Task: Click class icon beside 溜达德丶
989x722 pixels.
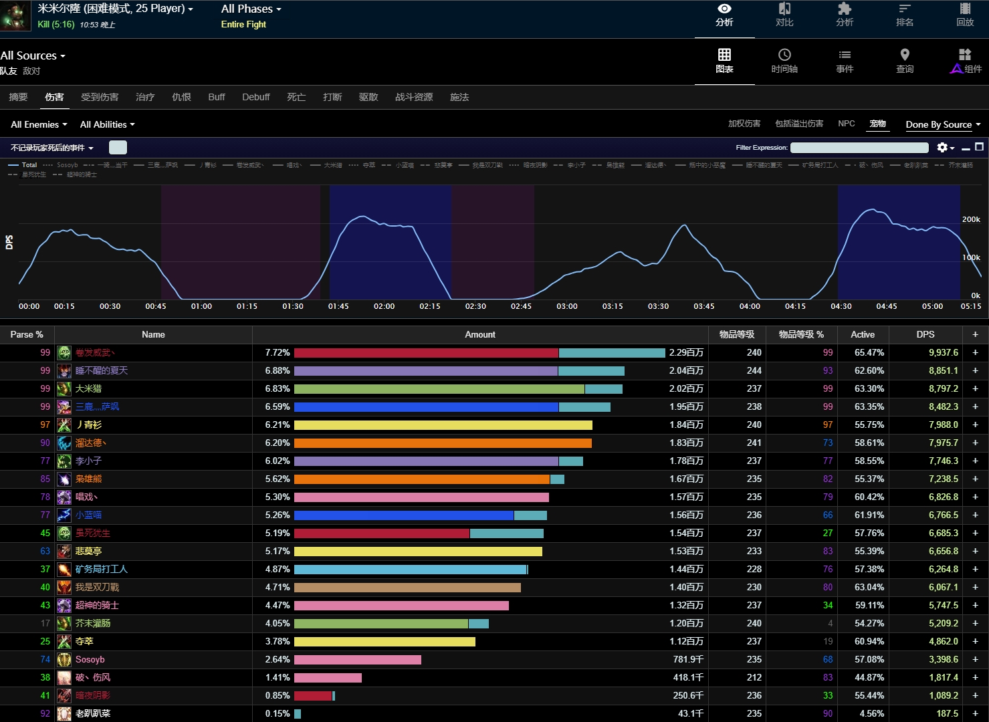Action: (x=64, y=443)
